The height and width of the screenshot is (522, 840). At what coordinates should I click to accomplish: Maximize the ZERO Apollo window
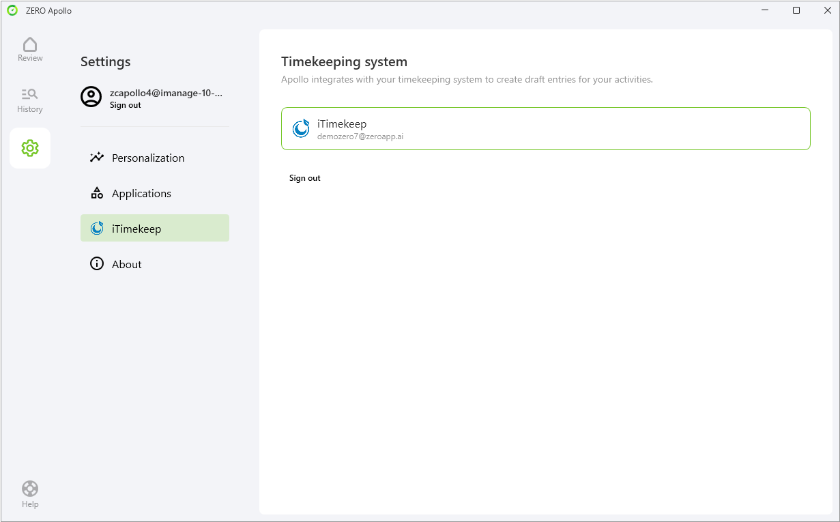(x=796, y=10)
